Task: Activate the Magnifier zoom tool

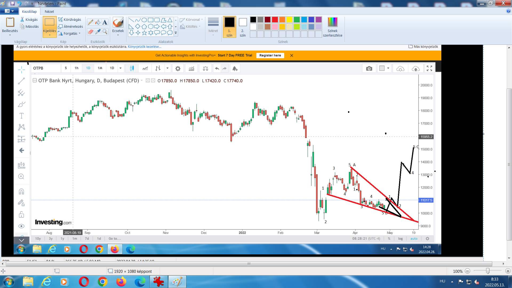Action: 105,32
